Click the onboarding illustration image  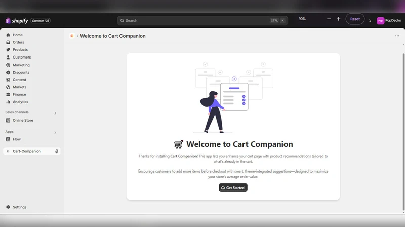click(233, 97)
